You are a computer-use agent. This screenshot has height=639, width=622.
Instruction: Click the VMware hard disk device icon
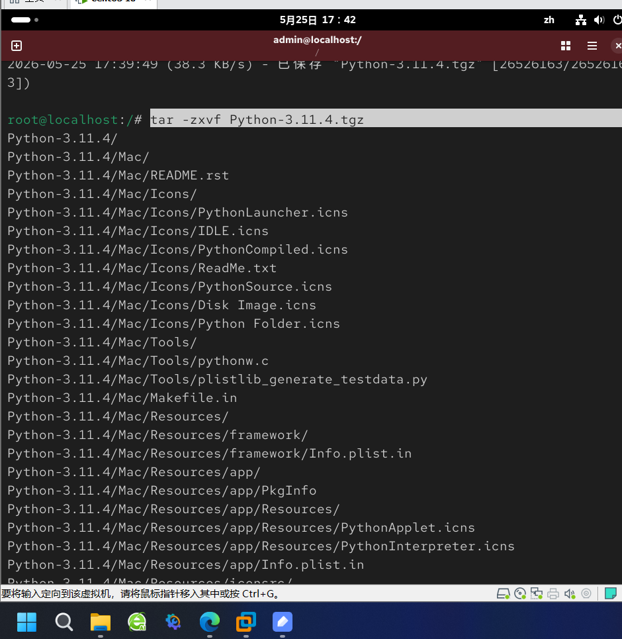pyautogui.click(x=503, y=594)
